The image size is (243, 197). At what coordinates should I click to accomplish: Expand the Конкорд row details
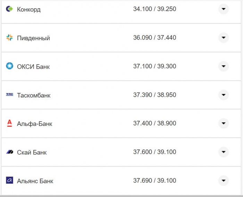(x=224, y=9)
